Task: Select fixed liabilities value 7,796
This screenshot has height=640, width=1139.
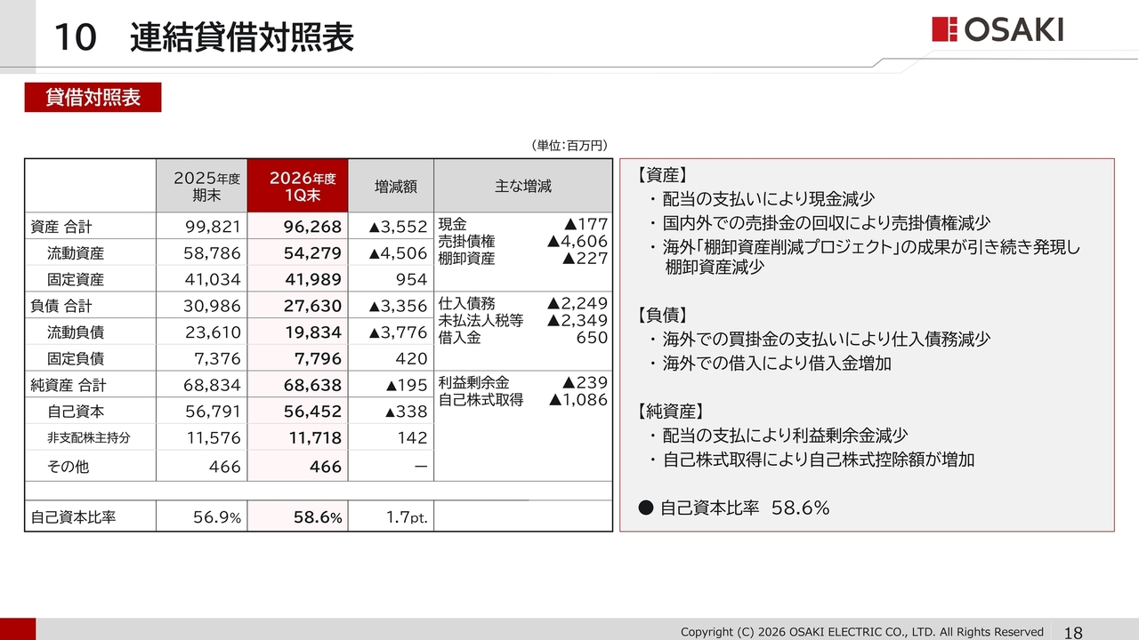Action: (319, 359)
